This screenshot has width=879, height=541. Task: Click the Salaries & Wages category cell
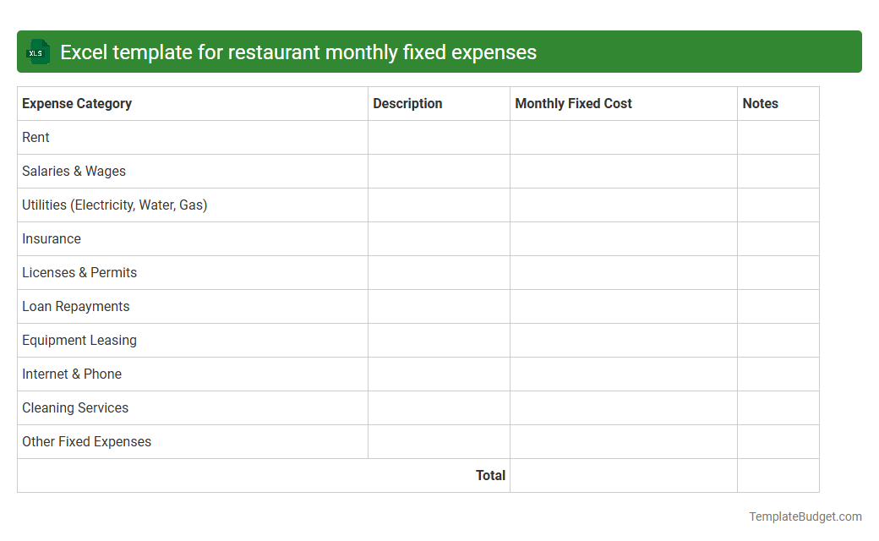74,171
